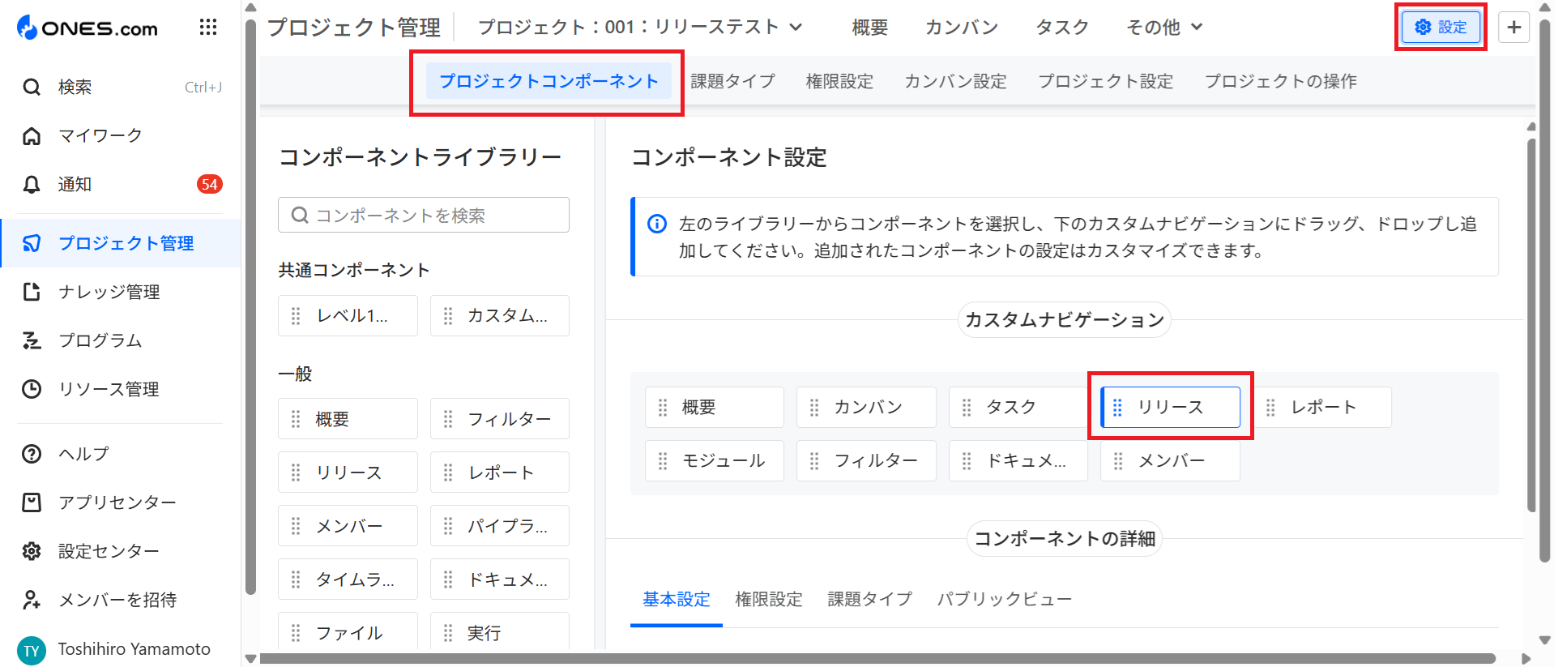Click drag handle of library タイムラ... component
This screenshot has width=1554, height=667.
[x=296, y=579]
